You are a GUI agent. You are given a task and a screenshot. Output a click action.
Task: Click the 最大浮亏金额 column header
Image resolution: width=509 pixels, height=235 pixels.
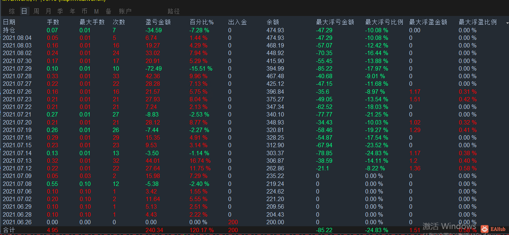(x=335, y=22)
